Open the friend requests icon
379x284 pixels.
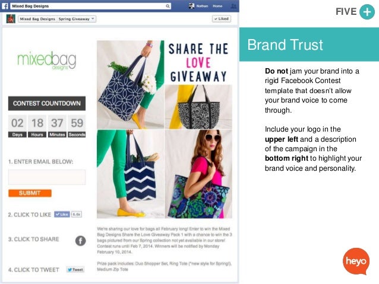click(233, 7)
